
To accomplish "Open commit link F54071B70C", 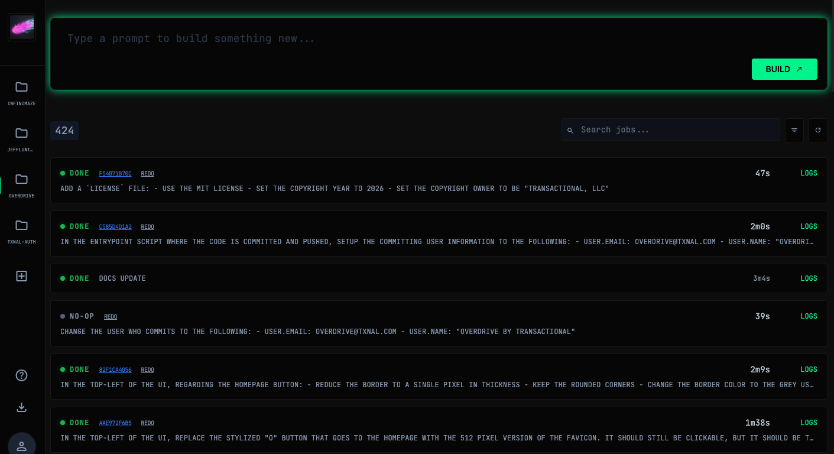I will tap(115, 174).
